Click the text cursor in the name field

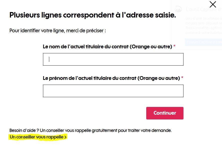point(49,59)
